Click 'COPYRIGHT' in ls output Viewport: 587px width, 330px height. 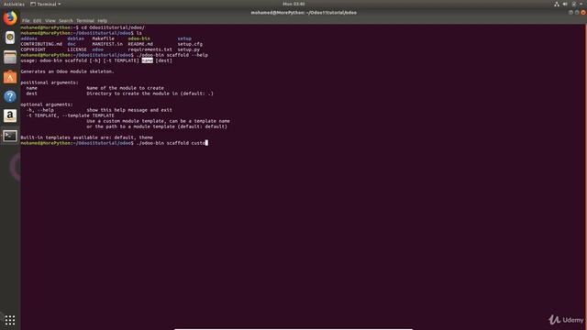(x=33, y=49)
